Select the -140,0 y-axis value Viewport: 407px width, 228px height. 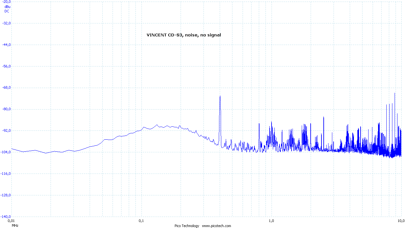6,217
